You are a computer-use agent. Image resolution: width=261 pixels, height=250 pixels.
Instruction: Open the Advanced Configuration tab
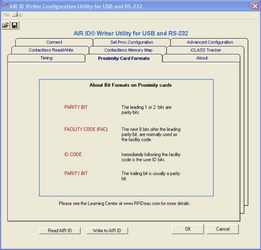pyautogui.click(x=210, y=42)
